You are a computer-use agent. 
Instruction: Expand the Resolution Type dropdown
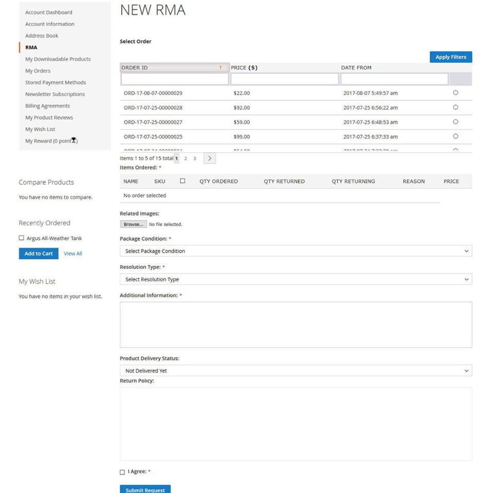coord(296,279)
